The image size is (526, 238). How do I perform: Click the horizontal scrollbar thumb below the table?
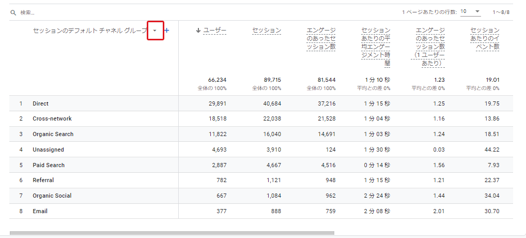coord(172,233)
